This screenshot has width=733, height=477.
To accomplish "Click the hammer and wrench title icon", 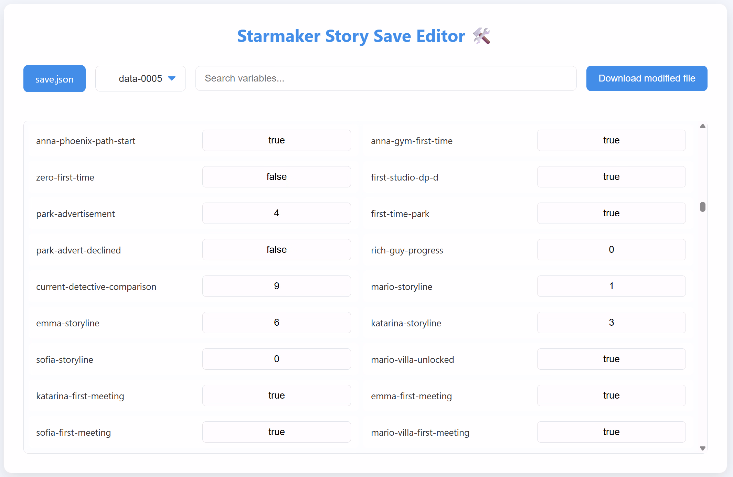I will coord(481,36).
